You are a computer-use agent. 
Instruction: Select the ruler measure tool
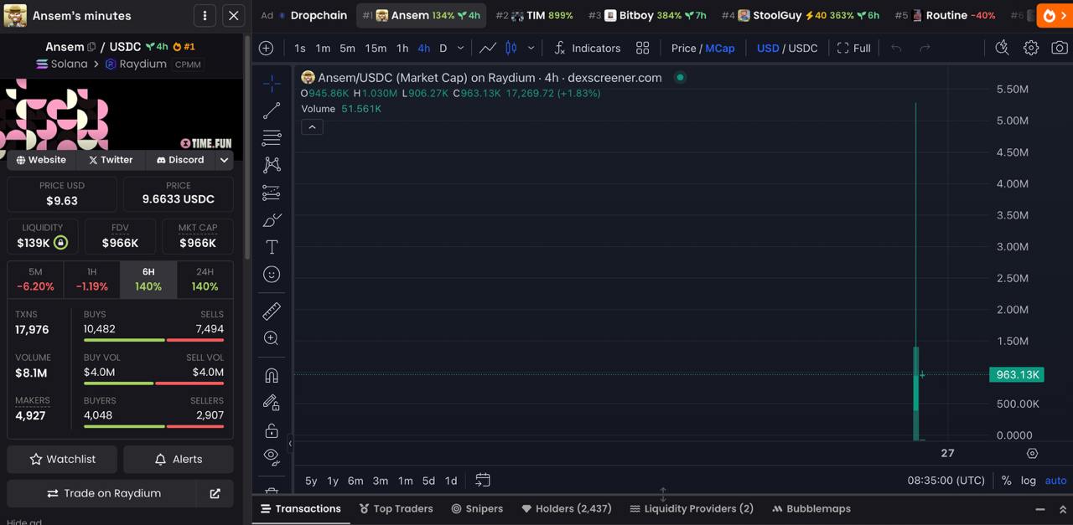272,311
